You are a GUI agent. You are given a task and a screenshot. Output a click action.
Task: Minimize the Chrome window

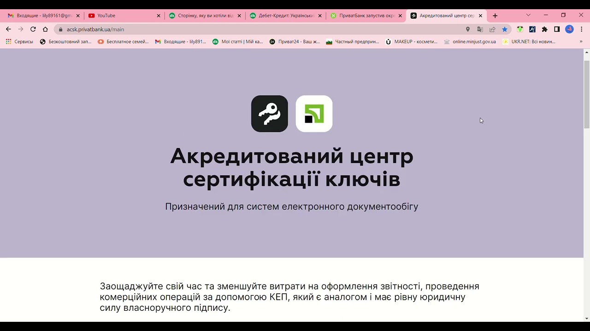pos(546,15)
